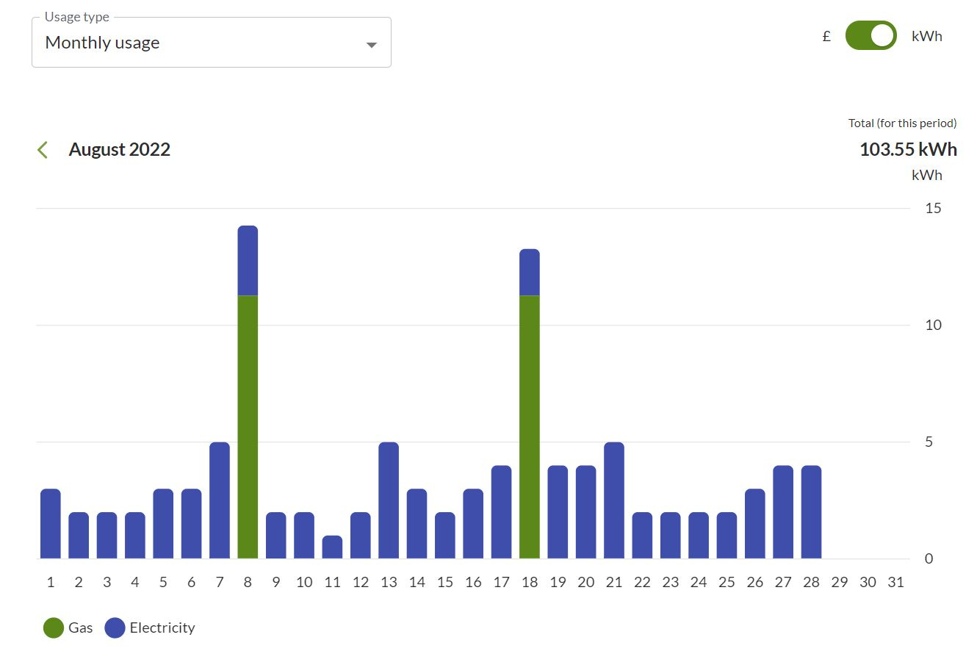Toggle the Electricity legend circle
The image size is (977, 665).
pos(115,628)
